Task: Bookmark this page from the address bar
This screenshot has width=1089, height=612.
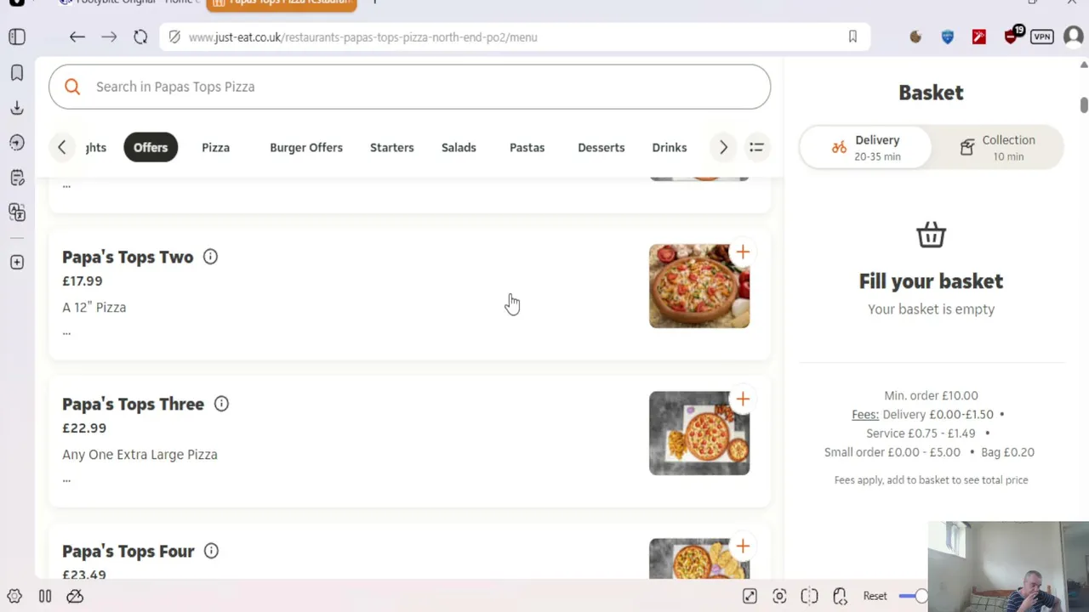Action: (x=852, y=37)
